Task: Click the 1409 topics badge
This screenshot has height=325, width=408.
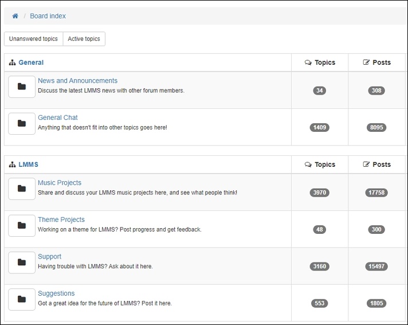Action: pos(320,127)
